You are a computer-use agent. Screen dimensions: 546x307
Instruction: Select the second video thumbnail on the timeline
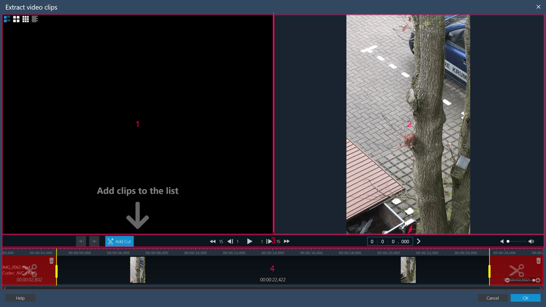(x=408, y=270)
